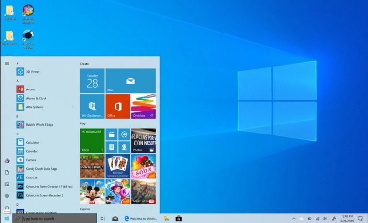Open Task View on the taskbar
The image size is (368, 223).
click(103, 219)
